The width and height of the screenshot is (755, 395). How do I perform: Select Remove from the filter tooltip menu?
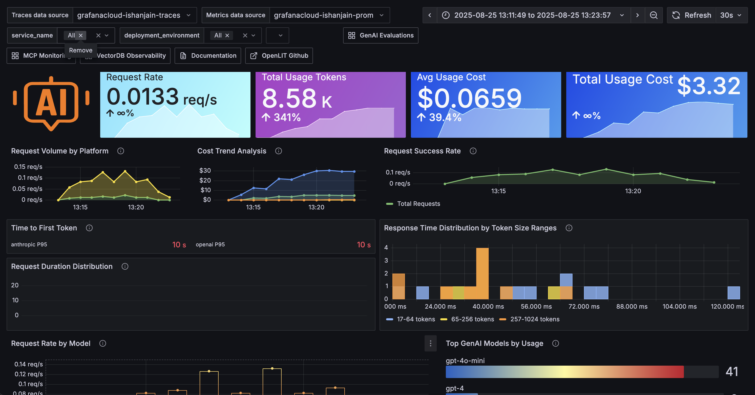pyautogui.click(x=81, y=50)
